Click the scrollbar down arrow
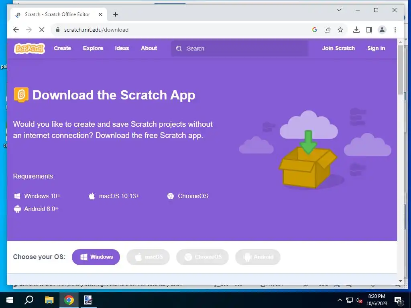411x308 pixels. tap(400, 281)
